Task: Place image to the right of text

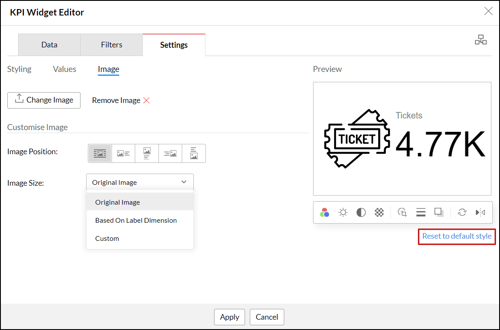Action: pos(170,153)
